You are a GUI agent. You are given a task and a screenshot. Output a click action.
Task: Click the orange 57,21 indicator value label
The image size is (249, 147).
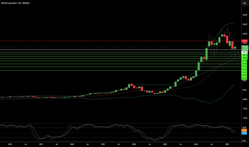[x=244, y=130]
